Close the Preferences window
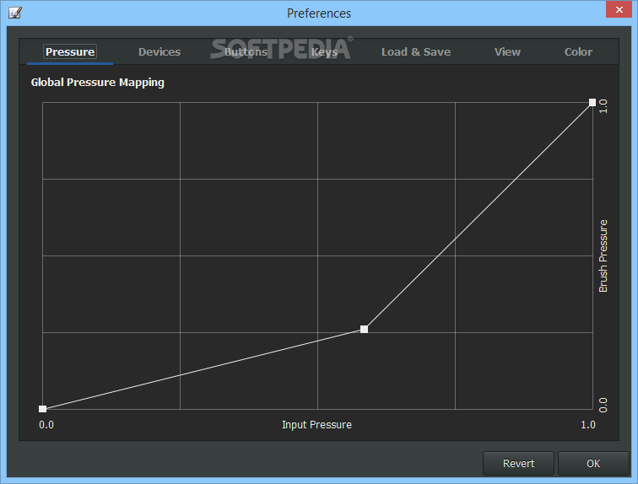638x484 pixels. (x=619, y=9)
